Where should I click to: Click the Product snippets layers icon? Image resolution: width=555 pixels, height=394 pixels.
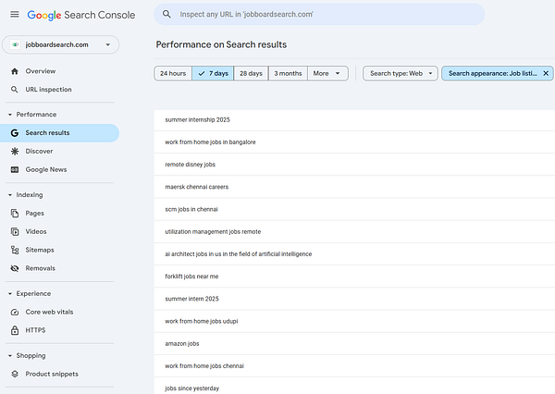point(15,374)
